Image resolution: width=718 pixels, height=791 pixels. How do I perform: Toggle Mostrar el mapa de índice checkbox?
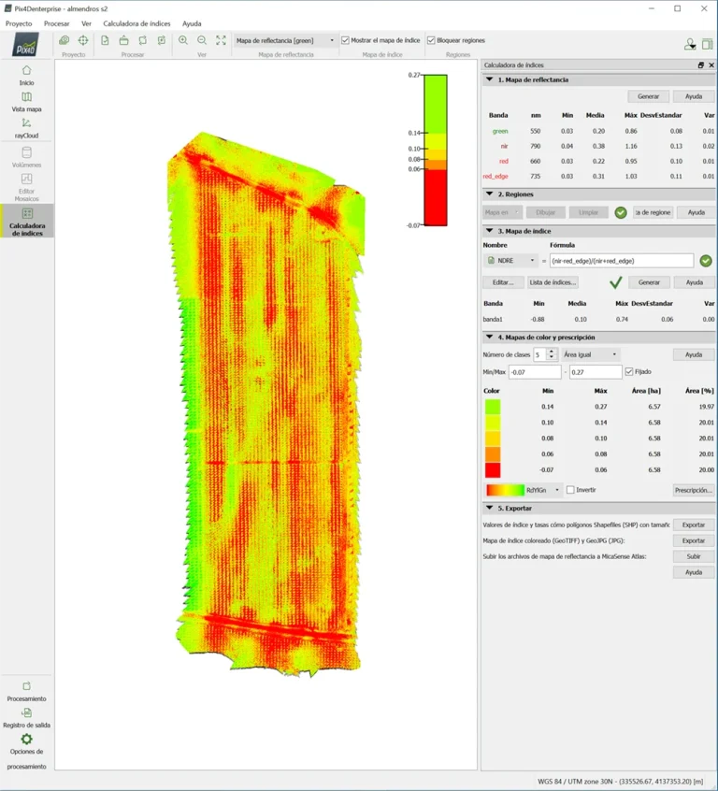pyautogui.click(x=346, y=40)
